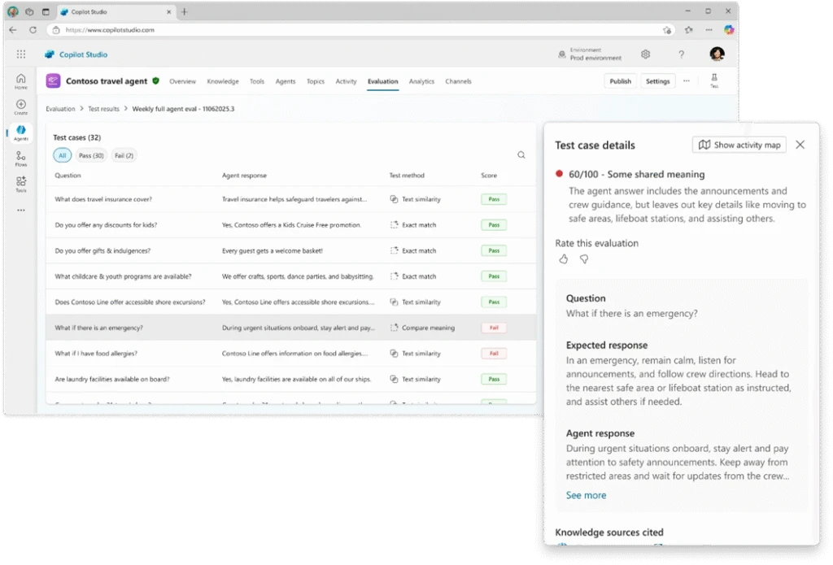Publish the Contoso travel agent
Screen dimensions: 833x565
[x=620, y=81]
